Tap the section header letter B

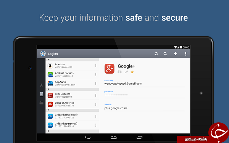(48, 90)
